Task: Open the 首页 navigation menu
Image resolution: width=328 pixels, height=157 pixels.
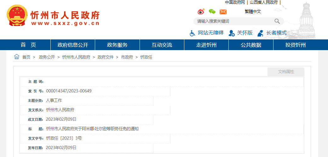Action: tap(28, 45)
